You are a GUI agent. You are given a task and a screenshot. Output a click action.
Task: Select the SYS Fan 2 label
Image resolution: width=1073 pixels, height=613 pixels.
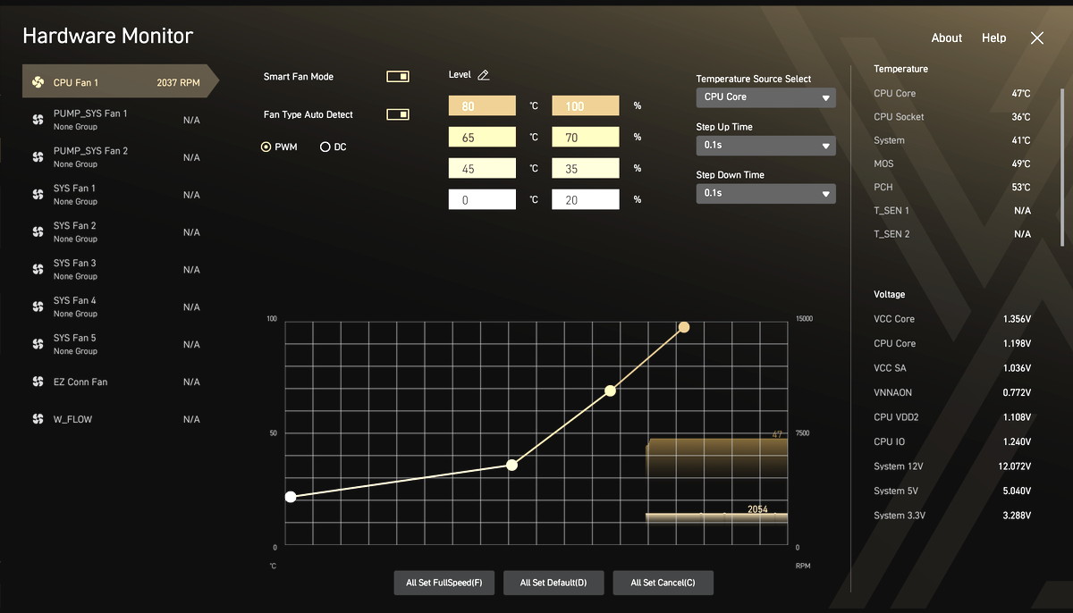coord(74,226)
